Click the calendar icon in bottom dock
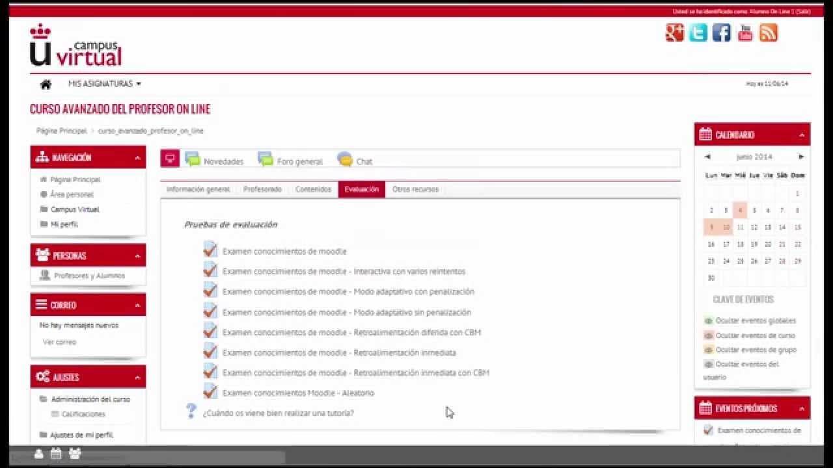Screen dimensions: 833x468 click(56, 454)
